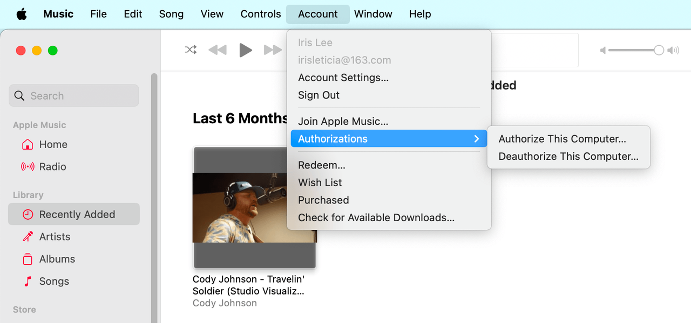The height and width of the screenshot is (323, 691).
Task: Click the yellow minimize window button
Action: click(x=37, y=51)
